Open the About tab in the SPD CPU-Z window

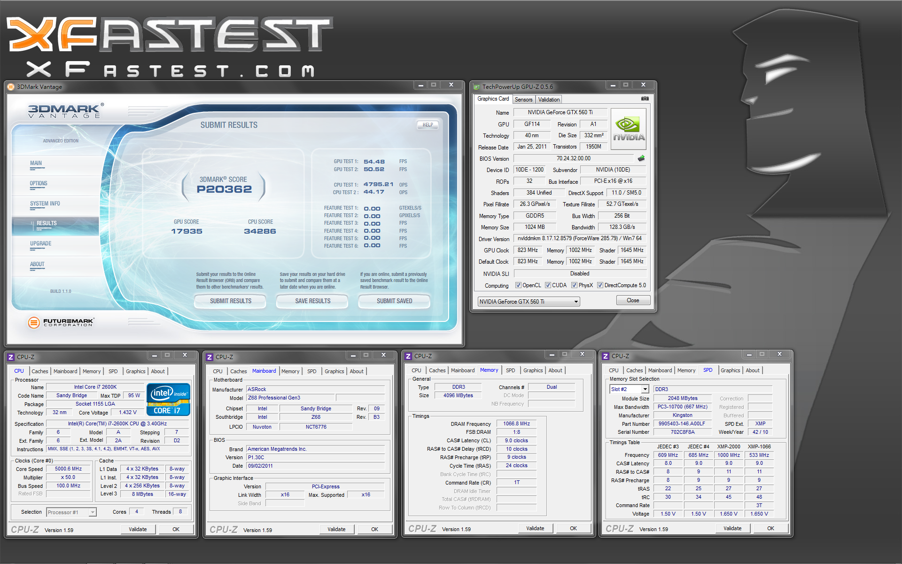[x=753, y=370]
